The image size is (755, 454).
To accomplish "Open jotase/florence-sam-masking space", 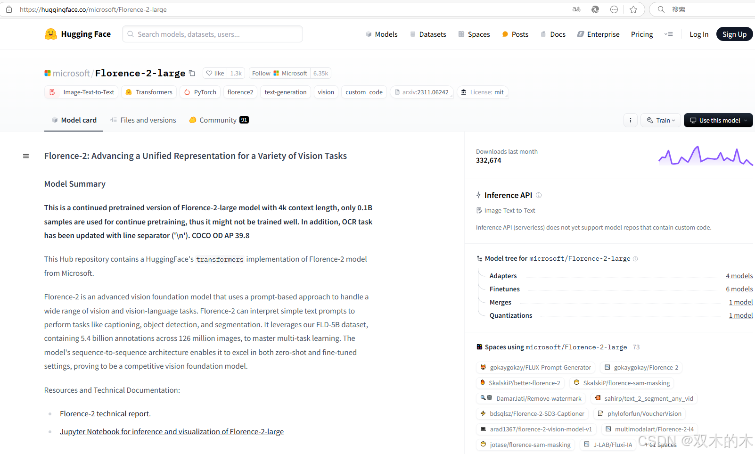I will 525,445.
